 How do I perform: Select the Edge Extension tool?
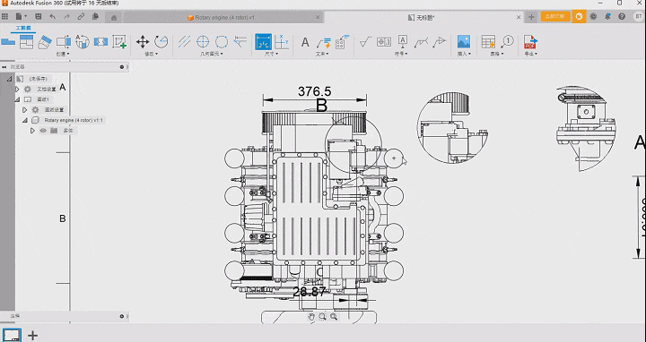pos(240,42)
